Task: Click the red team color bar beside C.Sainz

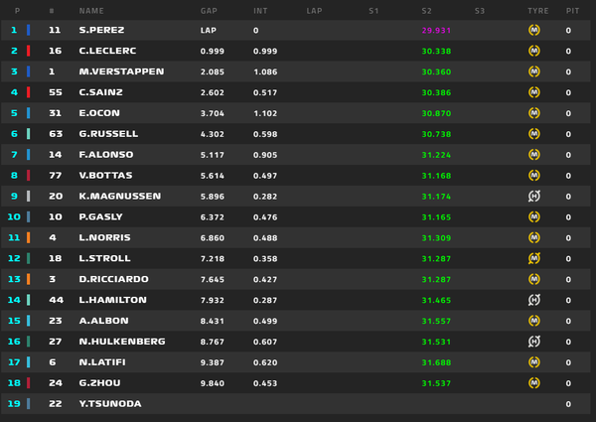Action: click(x=29, y=92)
